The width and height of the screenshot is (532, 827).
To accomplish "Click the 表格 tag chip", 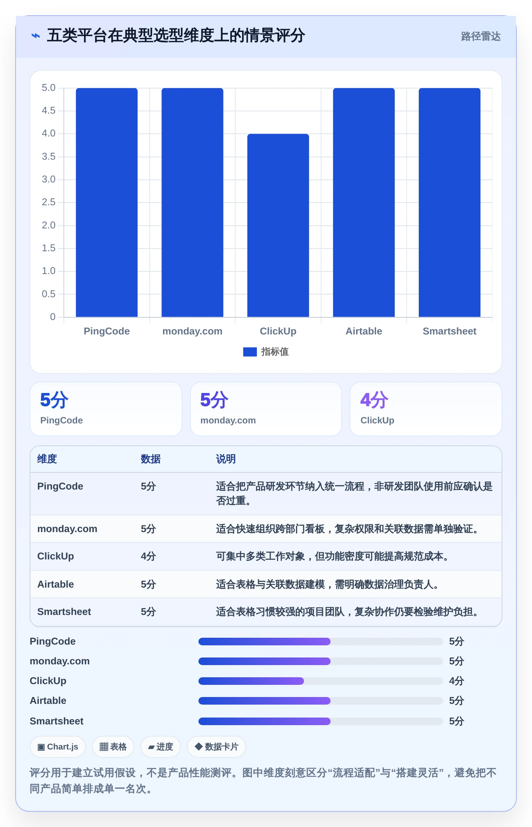I will [x=113, y=747].
